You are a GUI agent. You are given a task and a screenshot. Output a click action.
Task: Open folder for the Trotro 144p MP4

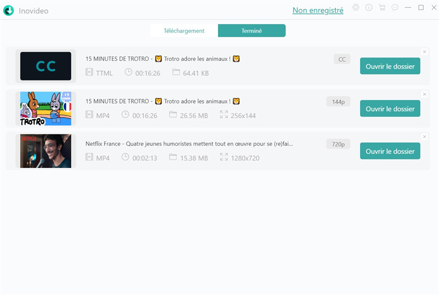pos(390,109)
